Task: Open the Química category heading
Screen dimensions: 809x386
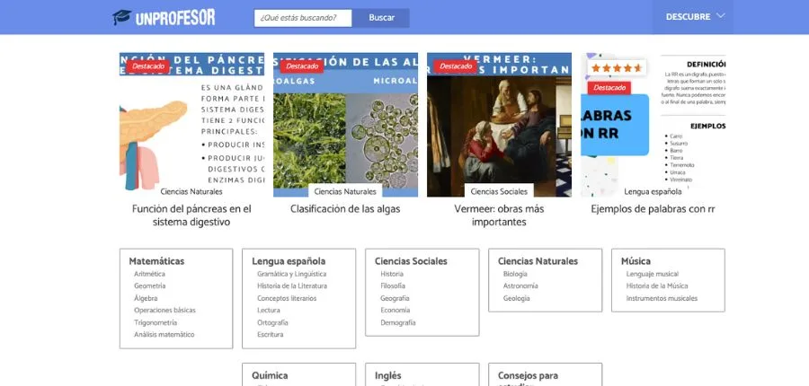Action: [270, 375]
